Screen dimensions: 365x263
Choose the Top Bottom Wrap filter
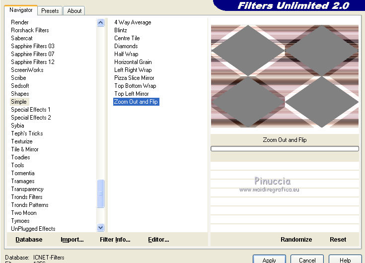[135, 86]
